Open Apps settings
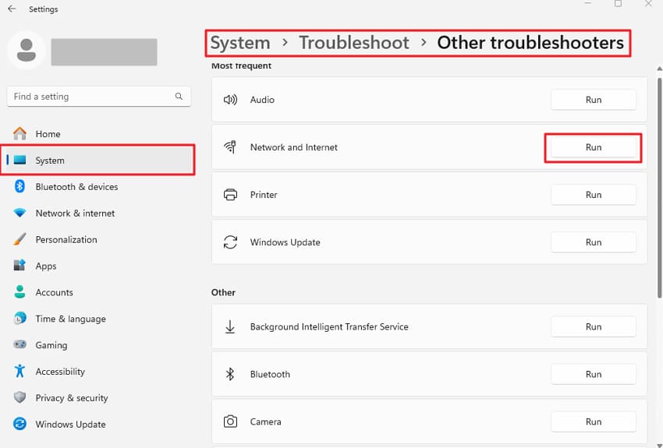Image resolution: width=663 pixels, height=448 pixels. 98,266
